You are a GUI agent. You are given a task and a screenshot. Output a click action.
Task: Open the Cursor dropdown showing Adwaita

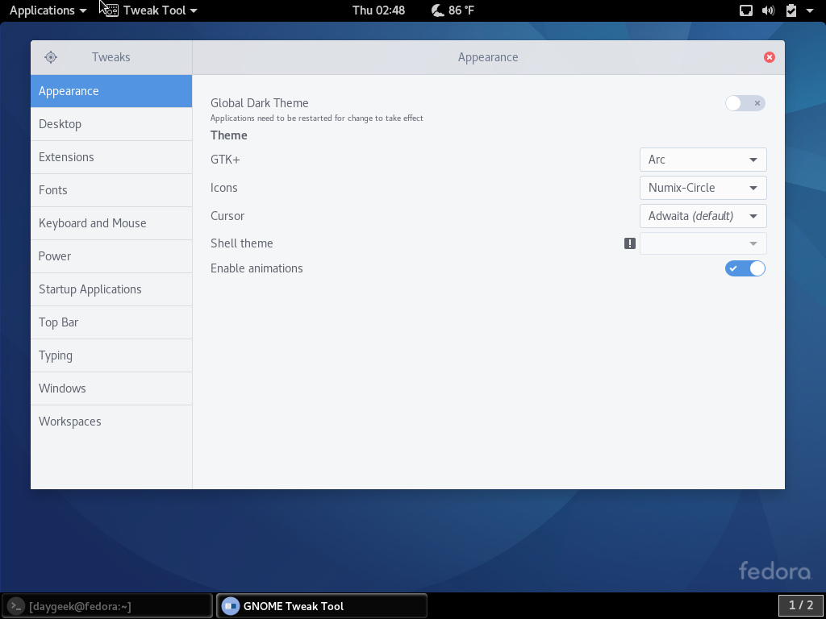(703, 216)
